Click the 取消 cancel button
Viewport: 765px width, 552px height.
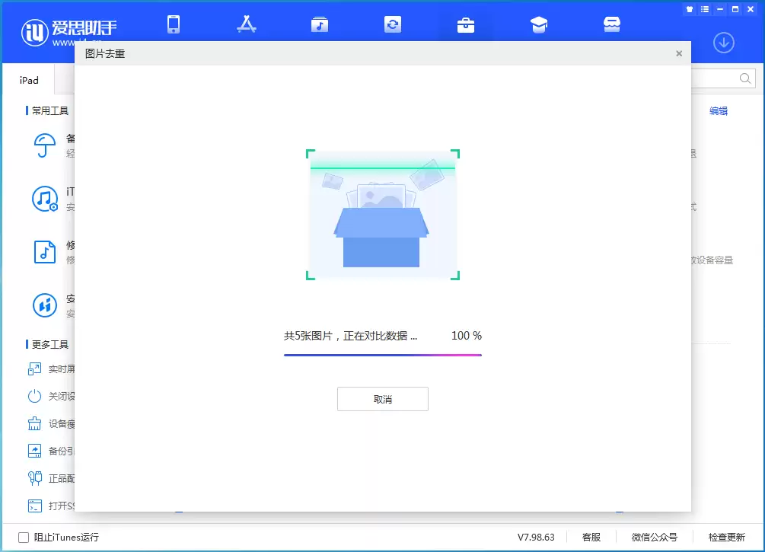pos(382,399)
